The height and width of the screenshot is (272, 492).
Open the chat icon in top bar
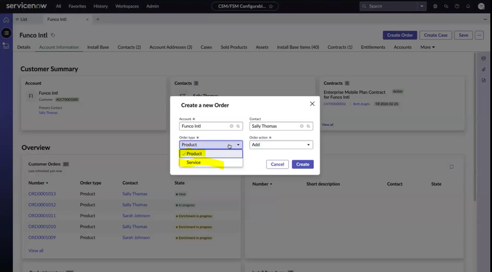446,6
